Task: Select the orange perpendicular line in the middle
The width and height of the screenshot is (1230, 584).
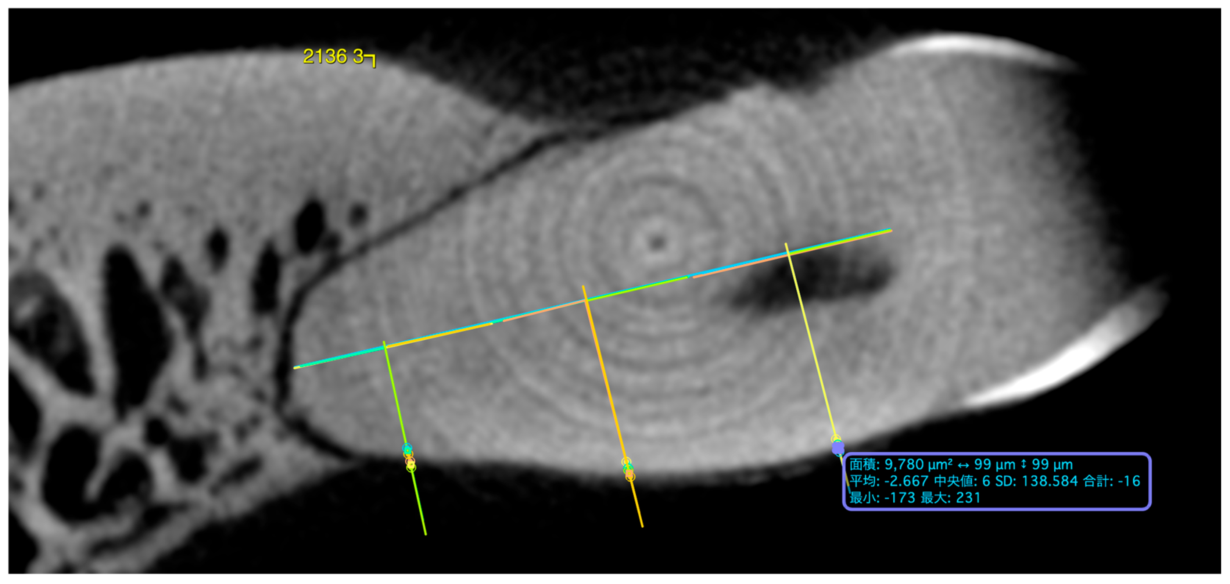Action: click(x=613, y=406)
